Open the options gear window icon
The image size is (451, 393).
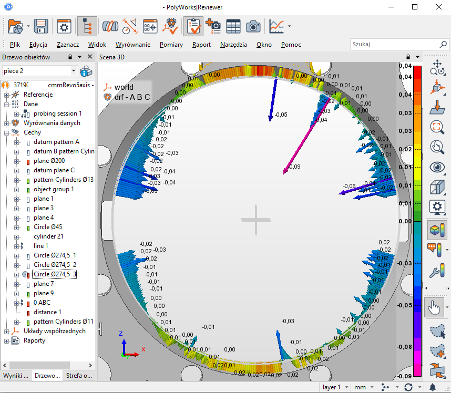(x=64, y=26)
